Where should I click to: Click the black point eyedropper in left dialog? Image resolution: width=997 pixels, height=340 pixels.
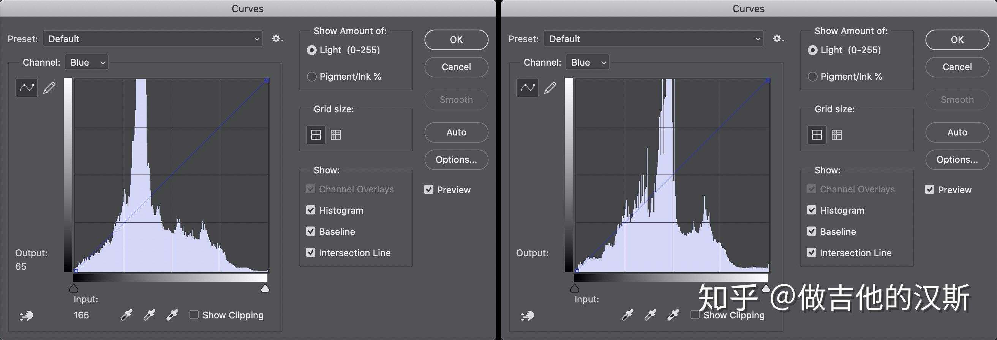tap(126, 315)
